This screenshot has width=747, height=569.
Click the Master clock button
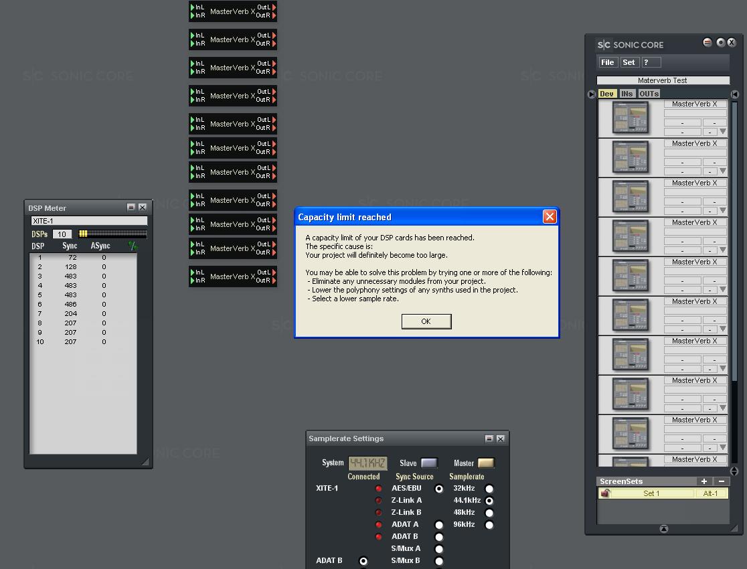(485, 463)
